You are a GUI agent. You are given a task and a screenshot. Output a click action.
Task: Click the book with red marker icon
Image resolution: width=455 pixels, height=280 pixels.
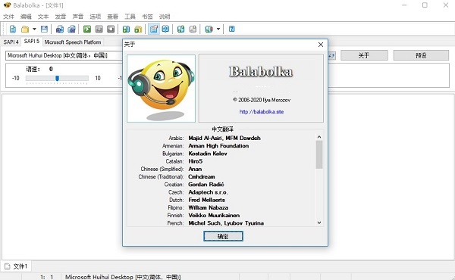pos(209,29)
